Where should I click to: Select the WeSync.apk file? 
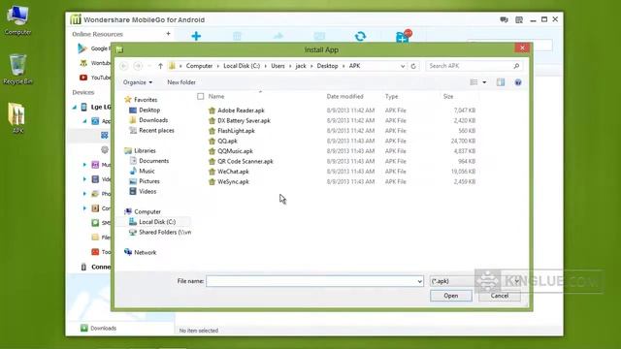tap(233, 182)
